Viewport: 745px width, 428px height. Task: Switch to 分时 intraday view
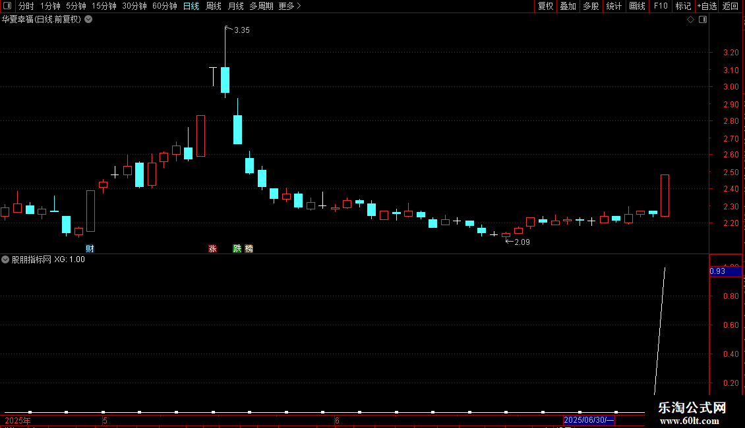[26, 6]
